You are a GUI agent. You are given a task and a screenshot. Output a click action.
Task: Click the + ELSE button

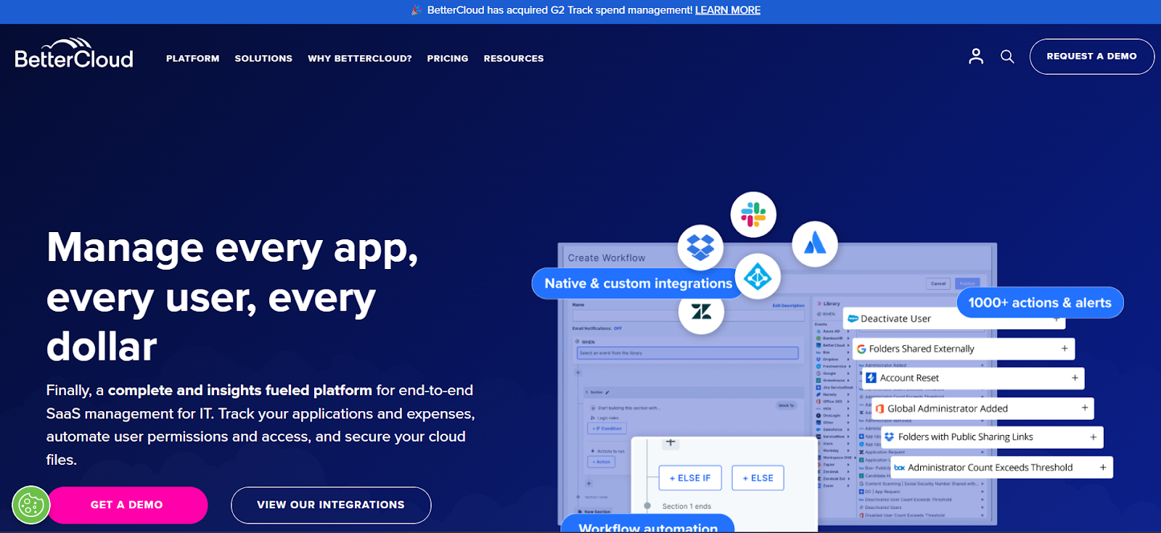tap(758, 478)
